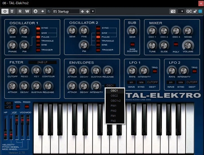Close the TAL-Elek7ro2 plugin window
The image size is (204, 155).
coord(201,3)
